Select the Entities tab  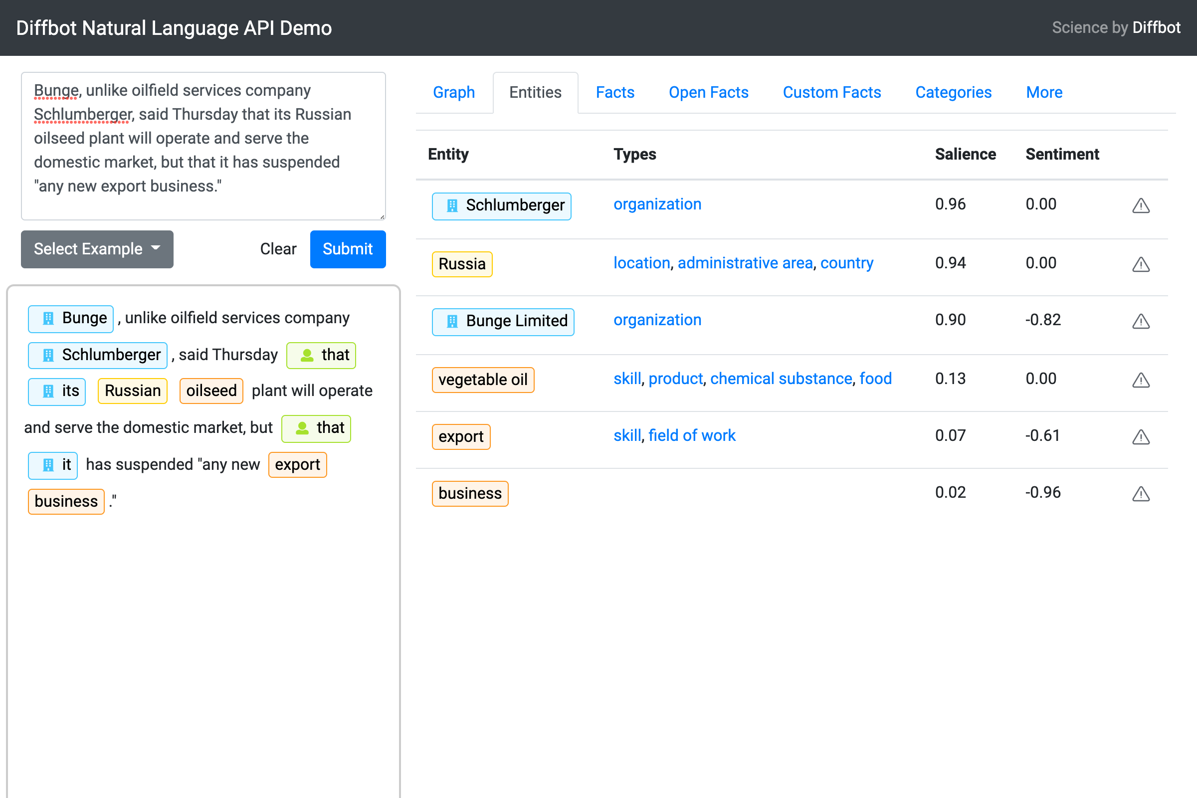click(x=535, y=93)
